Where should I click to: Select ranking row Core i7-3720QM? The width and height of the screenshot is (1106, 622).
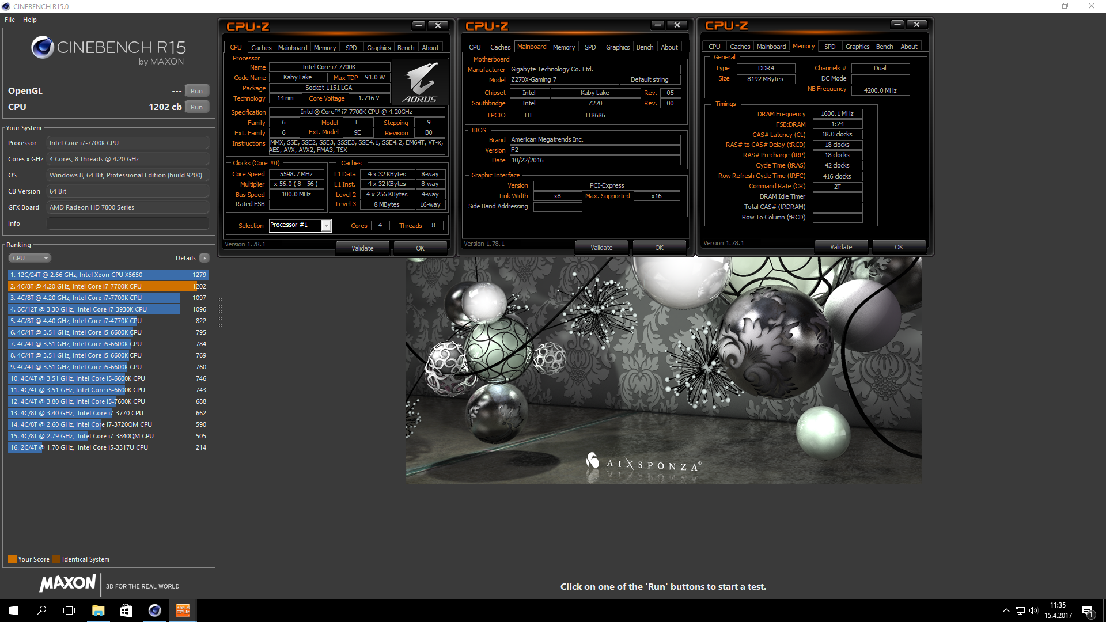point(108,424)
